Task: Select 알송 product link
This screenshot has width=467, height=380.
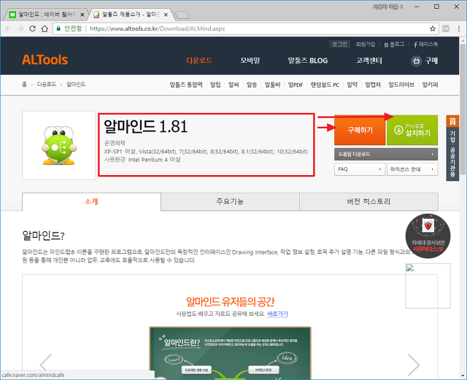Action: click(x=252, y=85)
